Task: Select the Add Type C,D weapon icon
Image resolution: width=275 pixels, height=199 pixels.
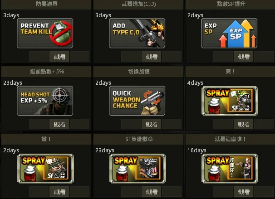Action: click(137, 33)
